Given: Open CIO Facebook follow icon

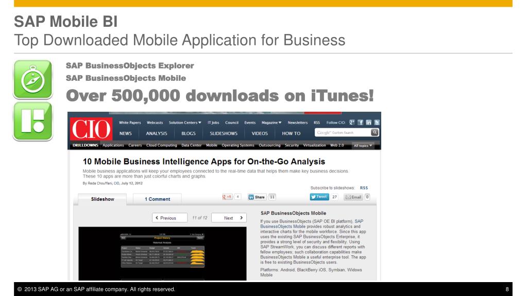Looking at the screenshot, I should (x=360, y=123).
